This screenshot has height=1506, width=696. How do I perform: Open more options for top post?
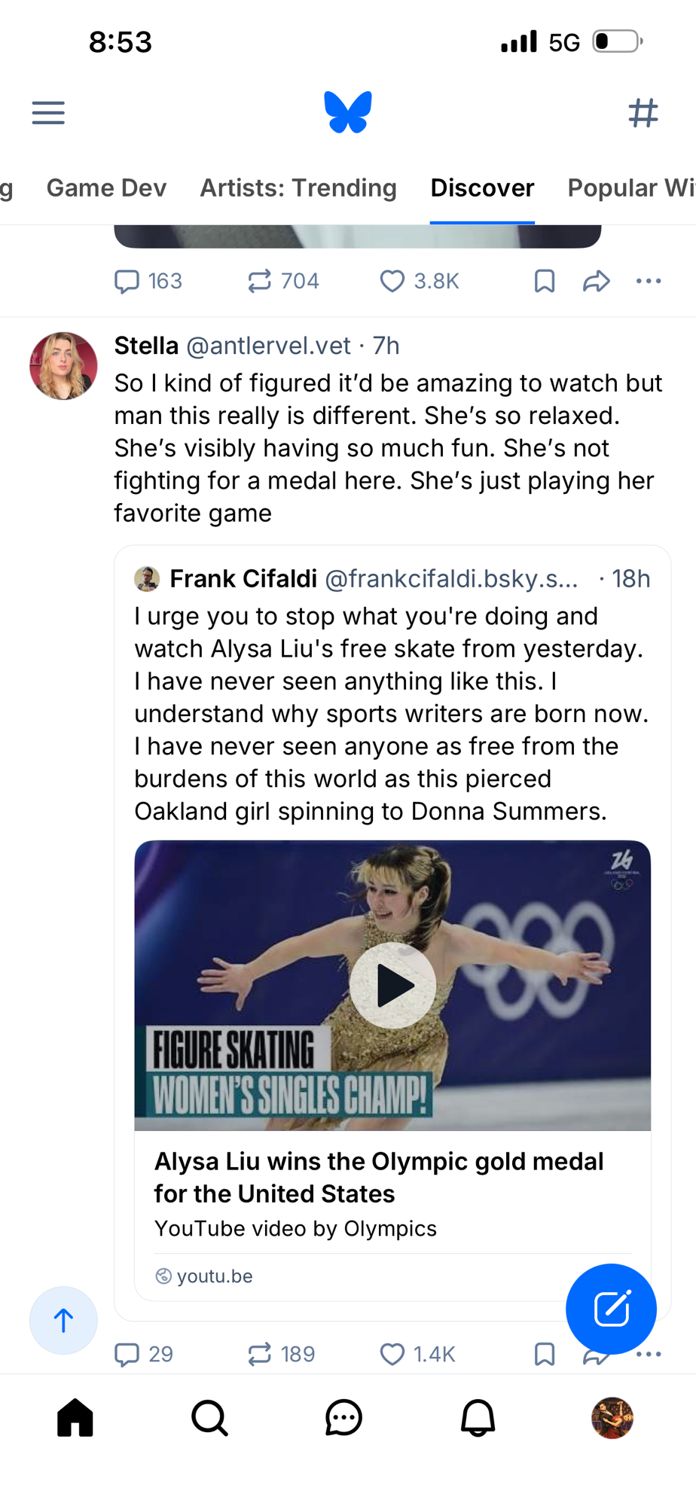tap(649, 282)
